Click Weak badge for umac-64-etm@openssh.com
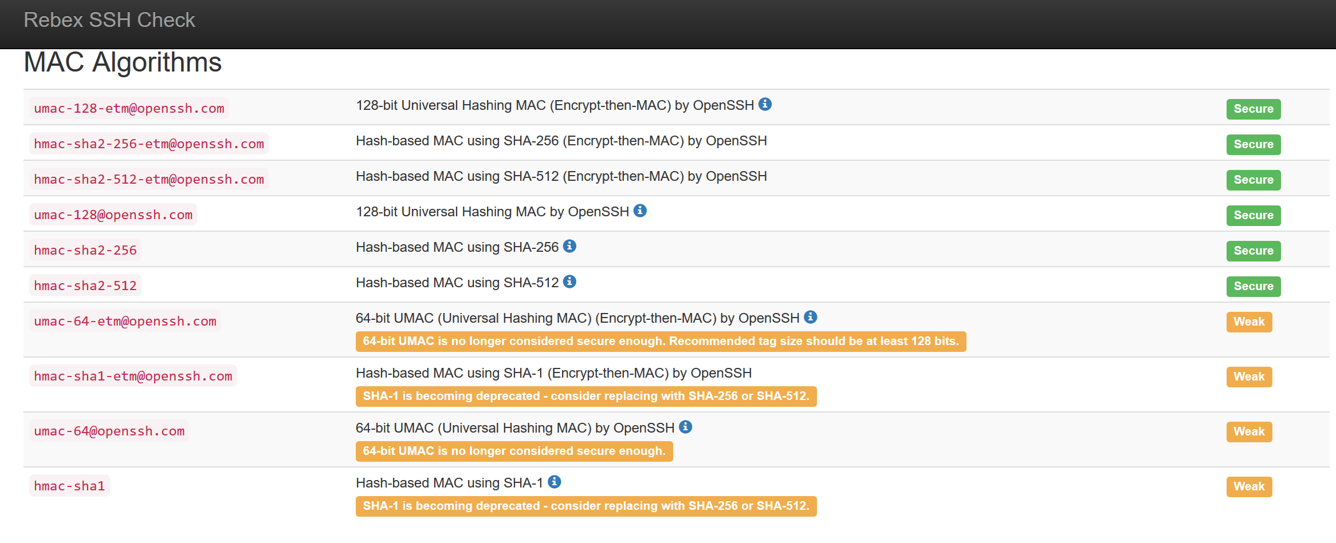 pos(1249,322)
